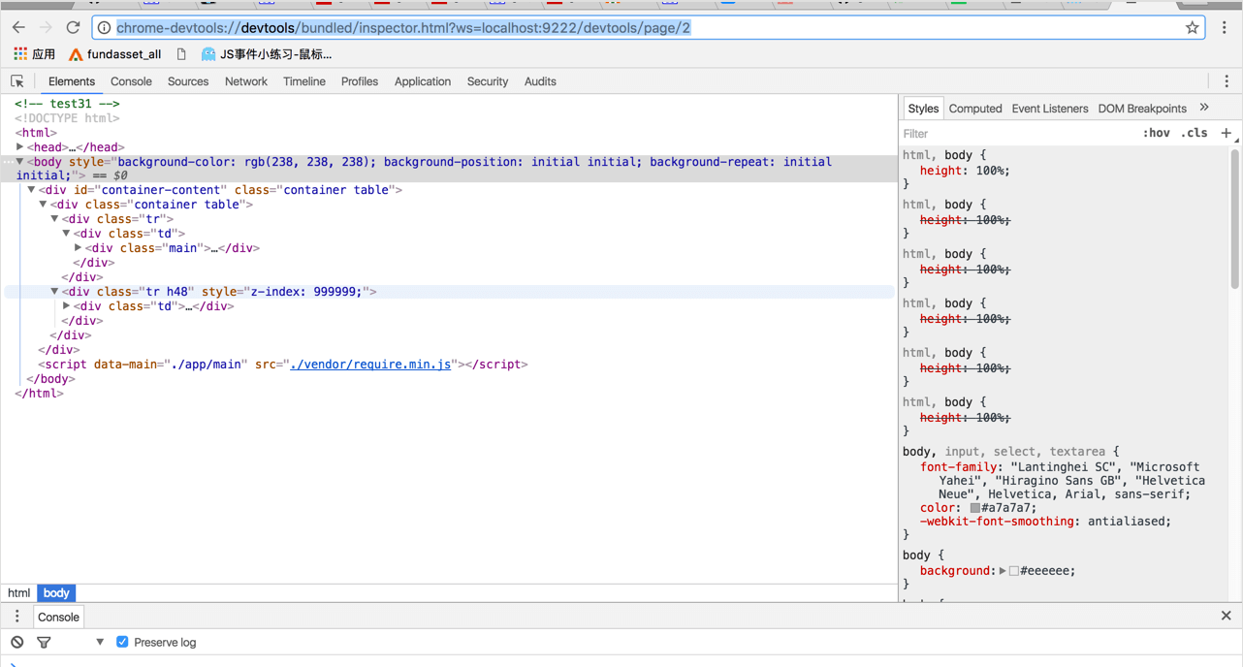Select the test31 comment node
1243x667 pixels.
pyautogui.click(x=67, y=104)
